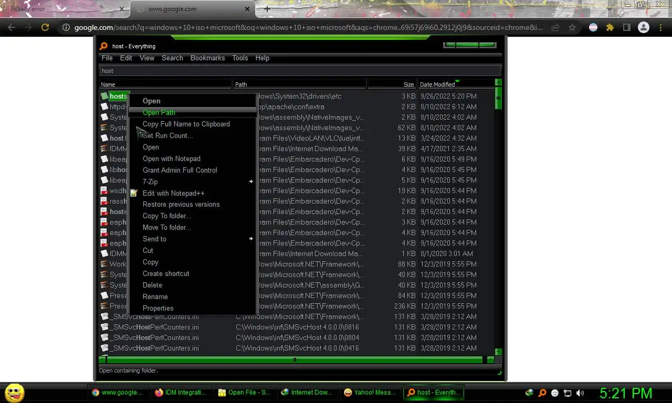Choose Rename in the context menu
672x403 pixels.
[x=192, y=296]
